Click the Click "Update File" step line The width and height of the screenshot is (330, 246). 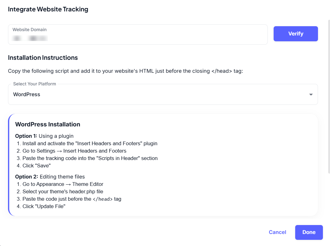tap(44, 206)
